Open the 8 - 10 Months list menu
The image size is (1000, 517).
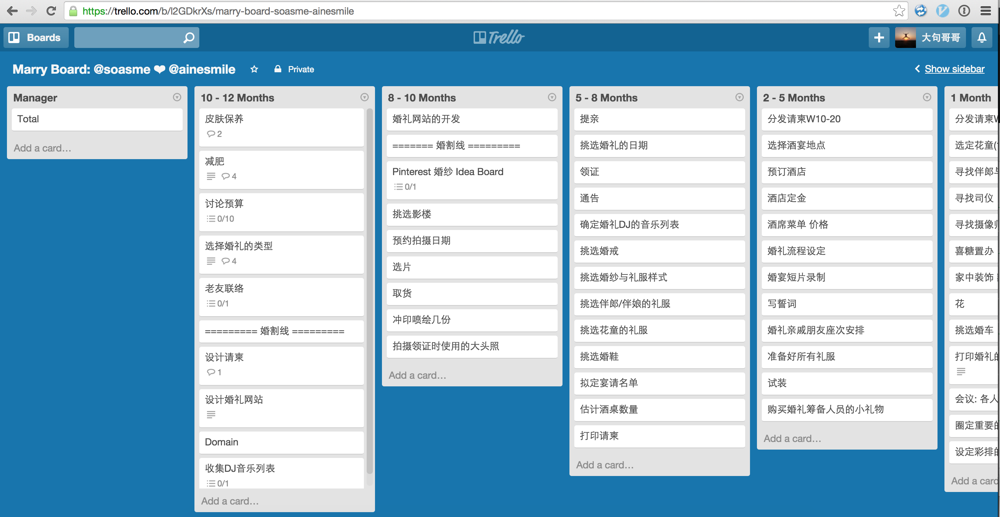coord(552,97)
